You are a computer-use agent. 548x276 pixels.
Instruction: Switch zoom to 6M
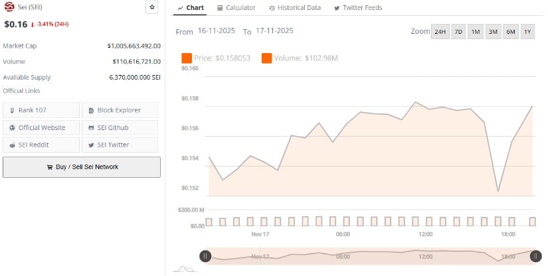(510, 32)
